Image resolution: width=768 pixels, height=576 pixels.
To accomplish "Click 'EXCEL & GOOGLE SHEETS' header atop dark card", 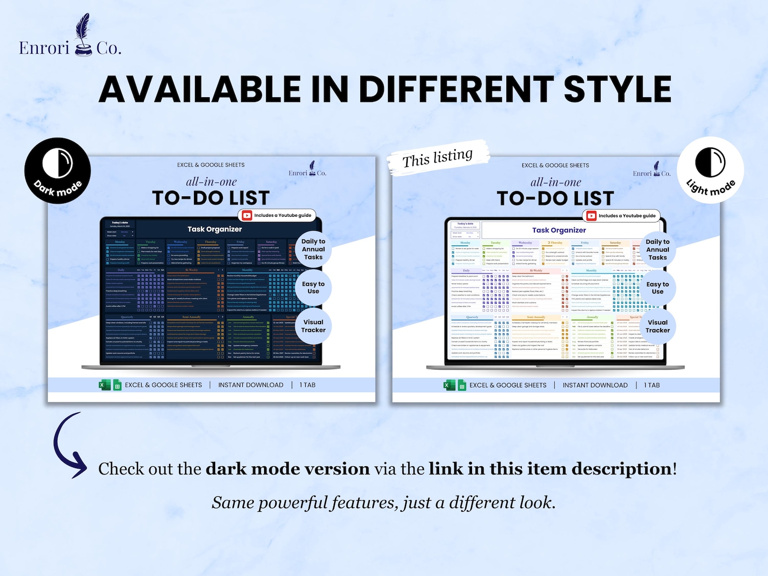I will (211, 165).
